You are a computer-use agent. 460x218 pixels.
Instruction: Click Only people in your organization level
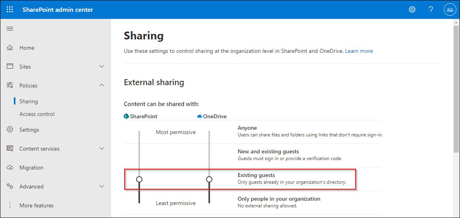pos(279,199)
